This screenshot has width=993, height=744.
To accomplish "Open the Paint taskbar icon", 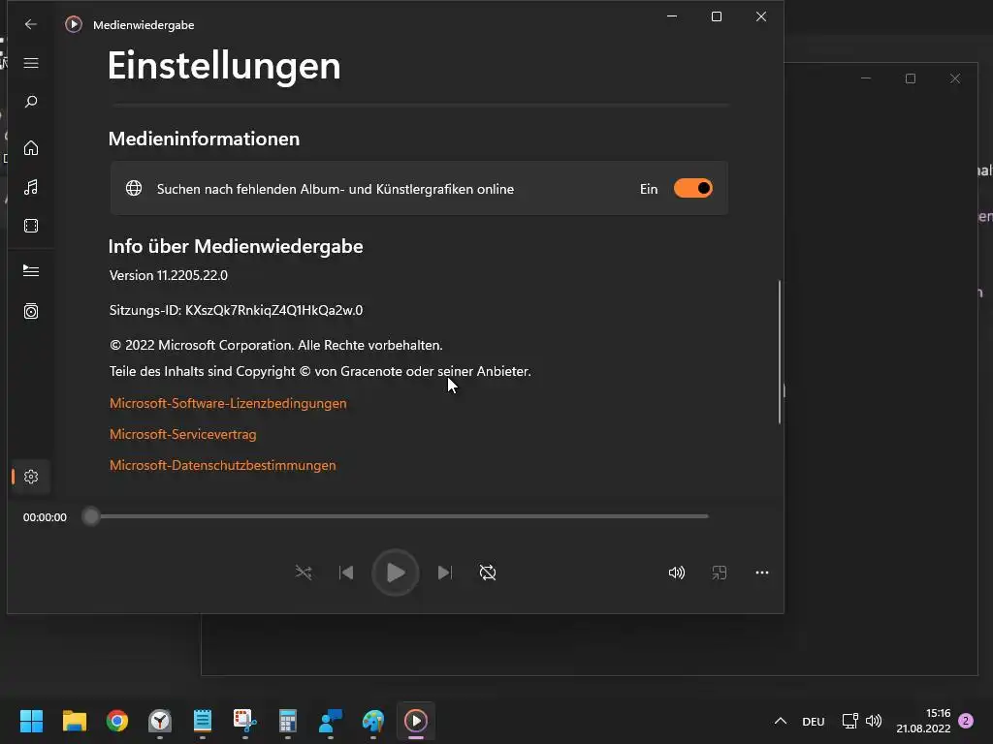I will (x=373, y=721).
